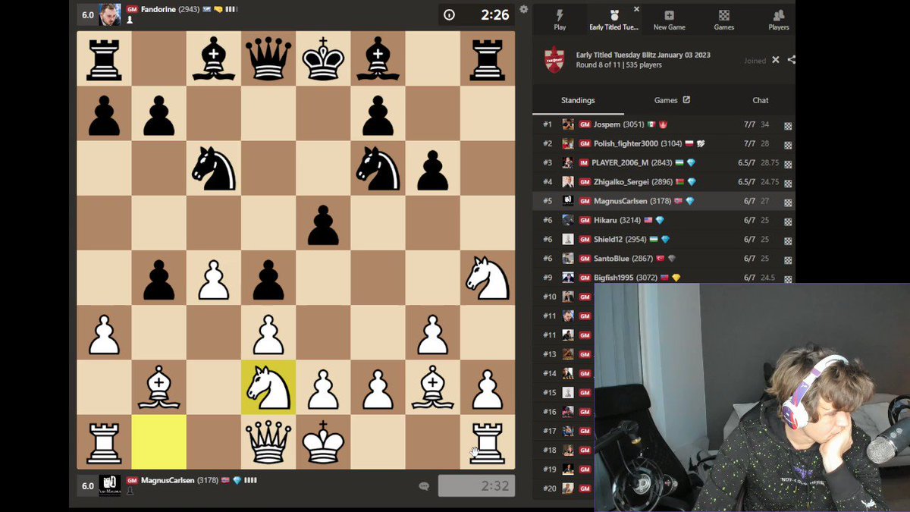Switch to the tournament Chat tab

tap(761, 100)
